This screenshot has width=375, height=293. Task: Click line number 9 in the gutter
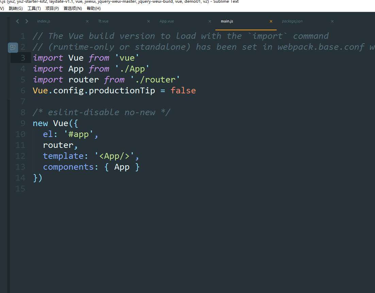point(23,123)
